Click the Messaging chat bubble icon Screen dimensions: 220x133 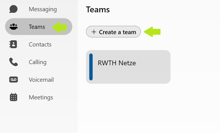[x=13, y=9]
